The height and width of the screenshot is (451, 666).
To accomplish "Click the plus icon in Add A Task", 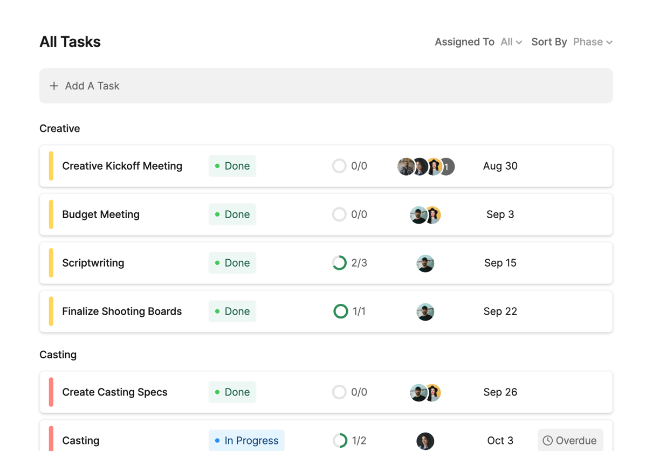I will tap(54, 86).
